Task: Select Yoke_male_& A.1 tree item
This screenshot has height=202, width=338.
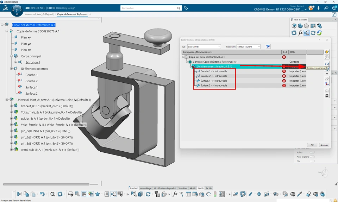Action: pyautogui.click(x=51, y=112)
